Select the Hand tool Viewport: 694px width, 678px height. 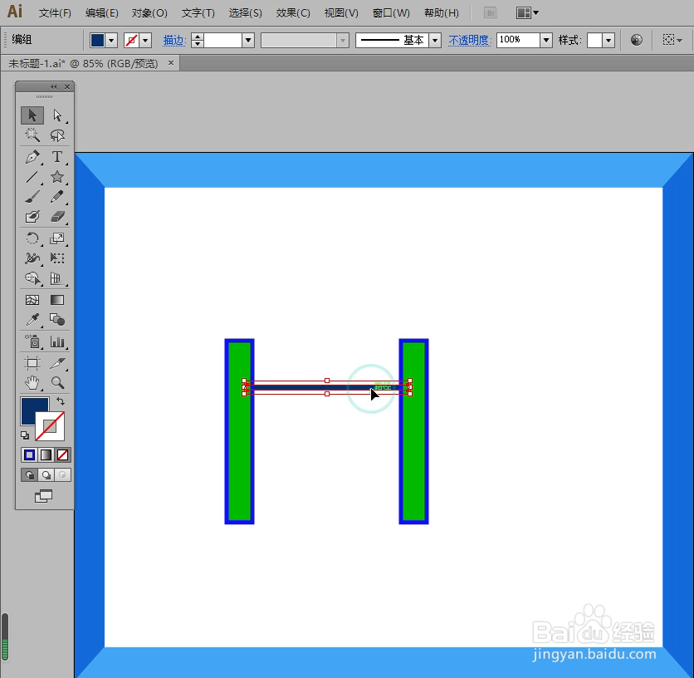pyautogui.click(x=32, y=383)
